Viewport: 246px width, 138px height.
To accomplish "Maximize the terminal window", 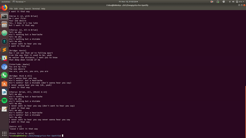I will tap(242, 5).
